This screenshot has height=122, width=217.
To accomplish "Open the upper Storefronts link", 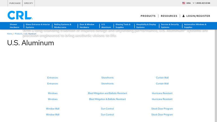I will coord(107,78).
